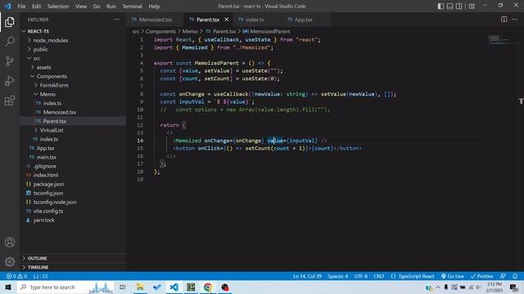Toggle primary side bar layout button

pos(440,6)
